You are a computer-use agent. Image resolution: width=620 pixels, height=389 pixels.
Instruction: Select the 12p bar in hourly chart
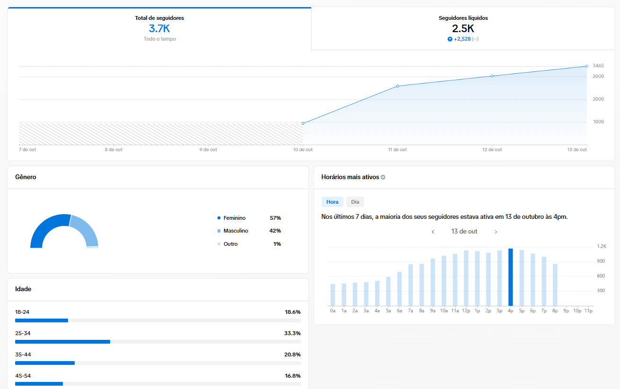[x=466, y=278]
